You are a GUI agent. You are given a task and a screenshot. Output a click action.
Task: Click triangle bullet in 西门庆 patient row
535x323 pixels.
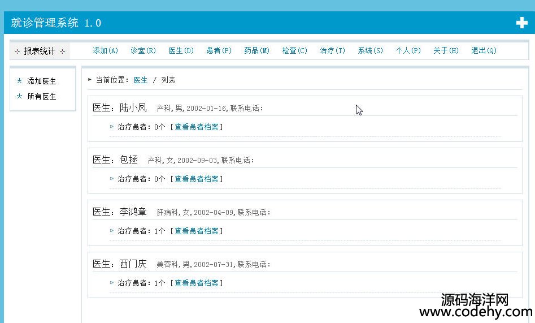pos(111,283)
